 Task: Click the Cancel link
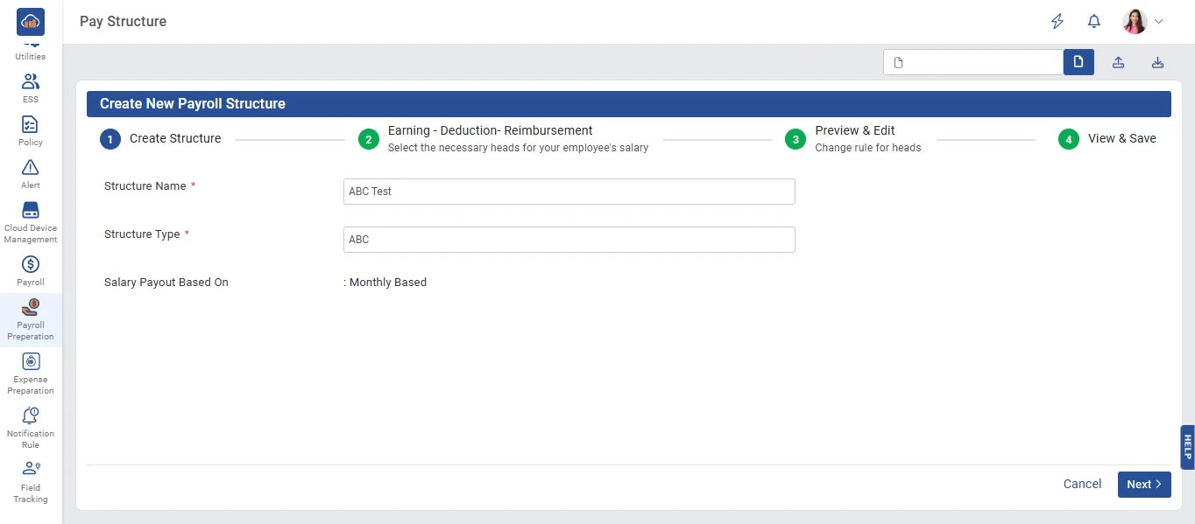[x=1082, y=484]
